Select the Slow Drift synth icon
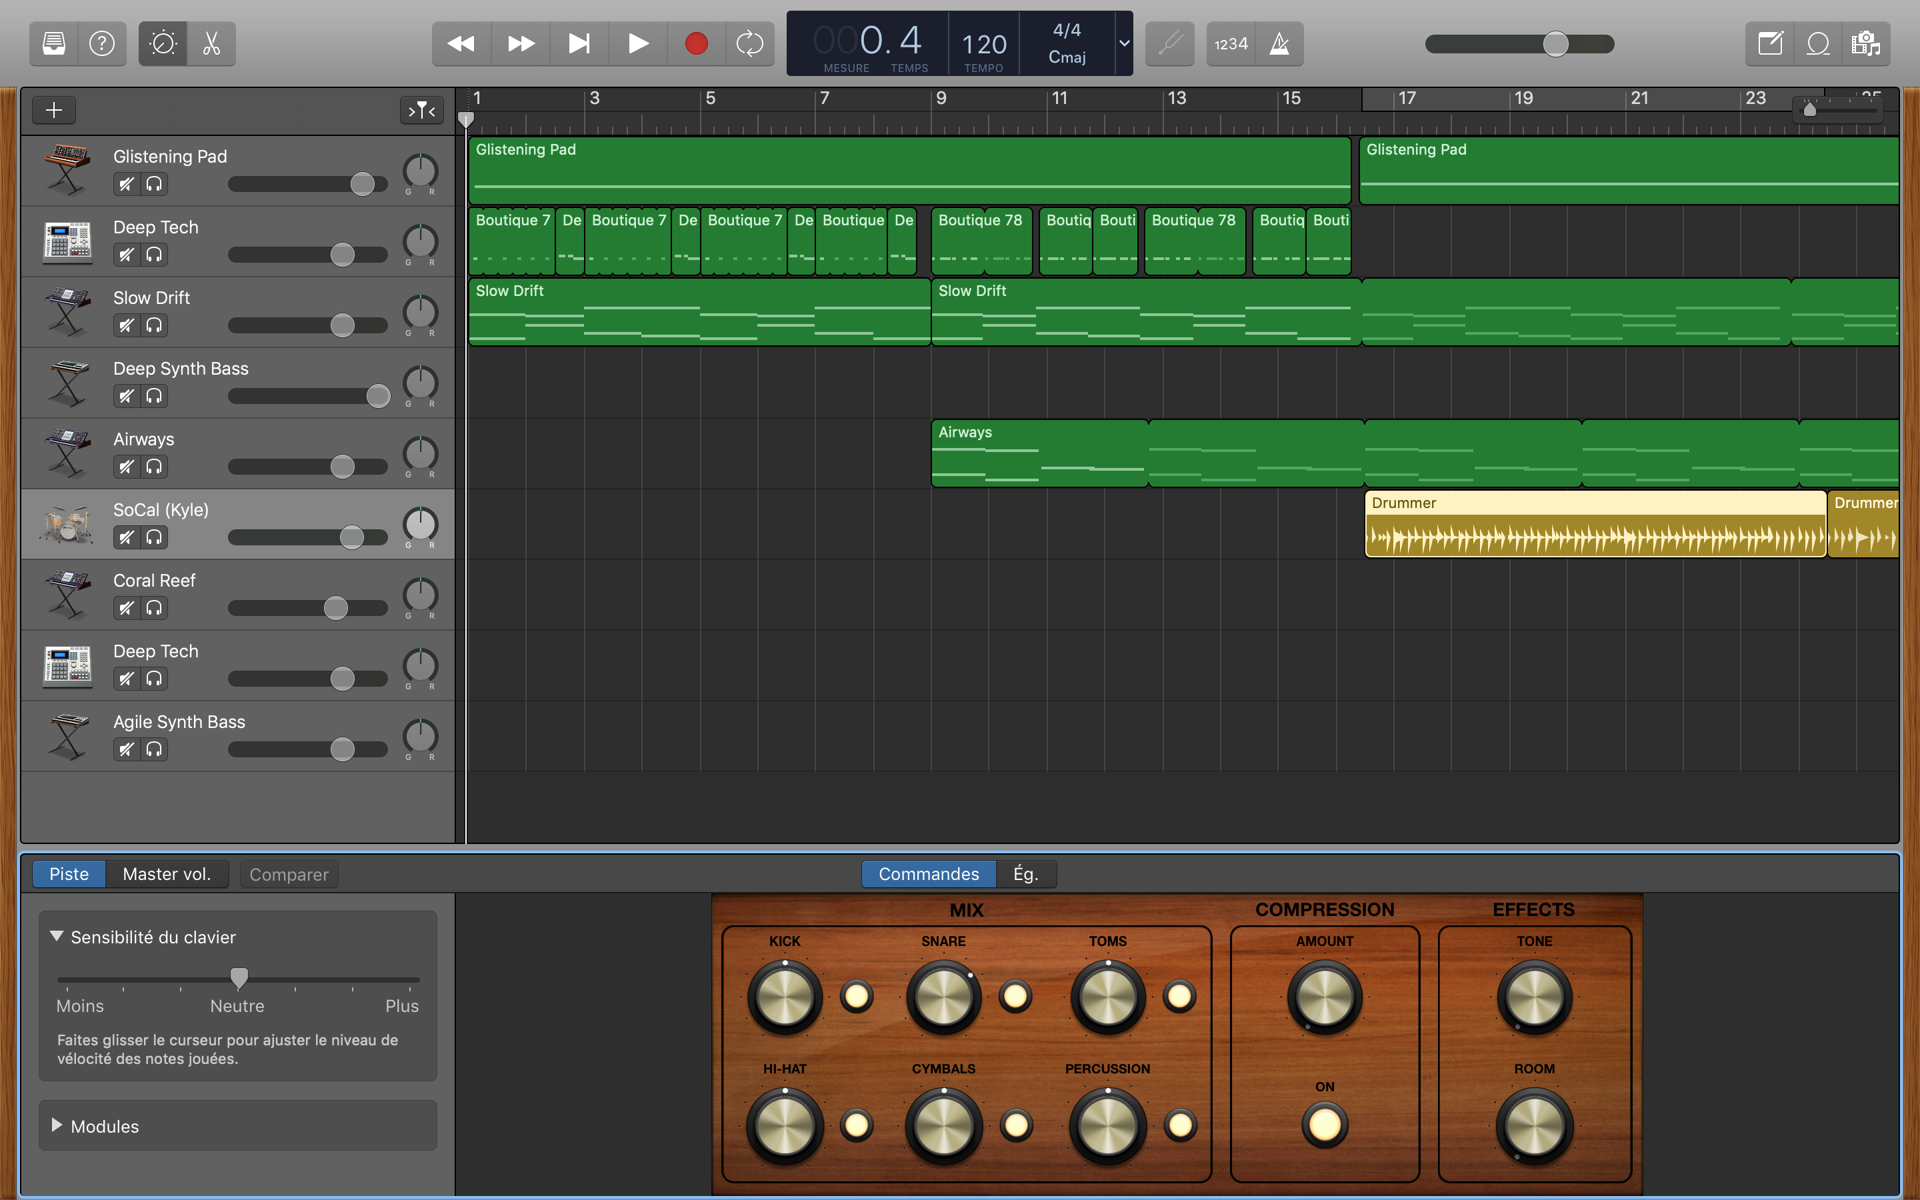This screenshot has height=1200, width=1920. (x=67, y=311)
